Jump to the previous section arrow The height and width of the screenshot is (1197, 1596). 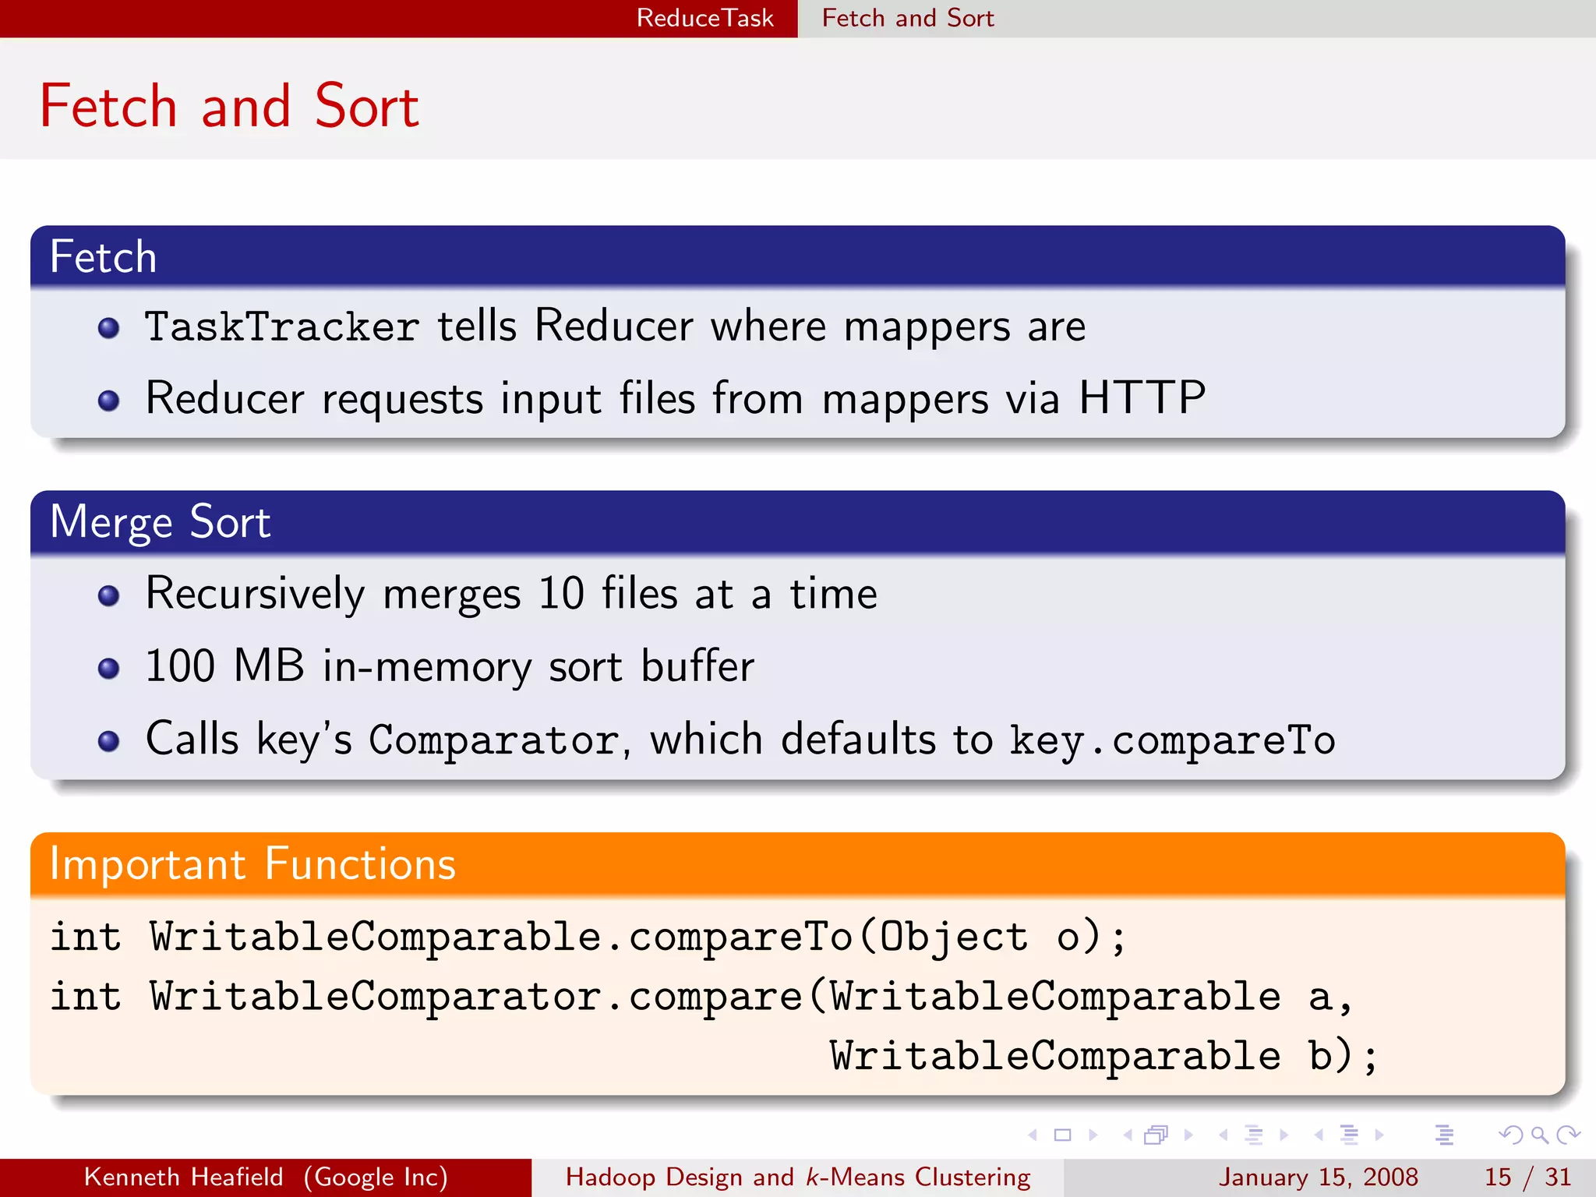(x=1319, y=1135)
